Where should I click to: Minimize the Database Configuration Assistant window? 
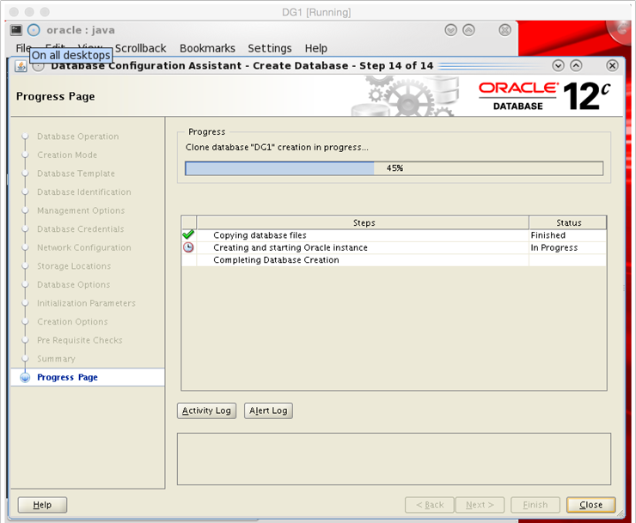(558, 65)
